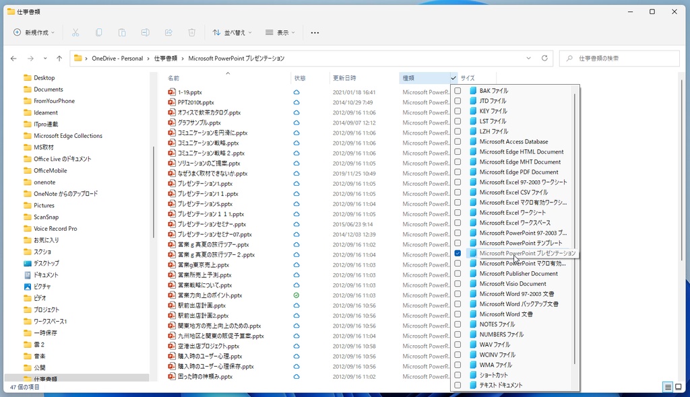Expand the address bar history dropdown

point(528,58)
